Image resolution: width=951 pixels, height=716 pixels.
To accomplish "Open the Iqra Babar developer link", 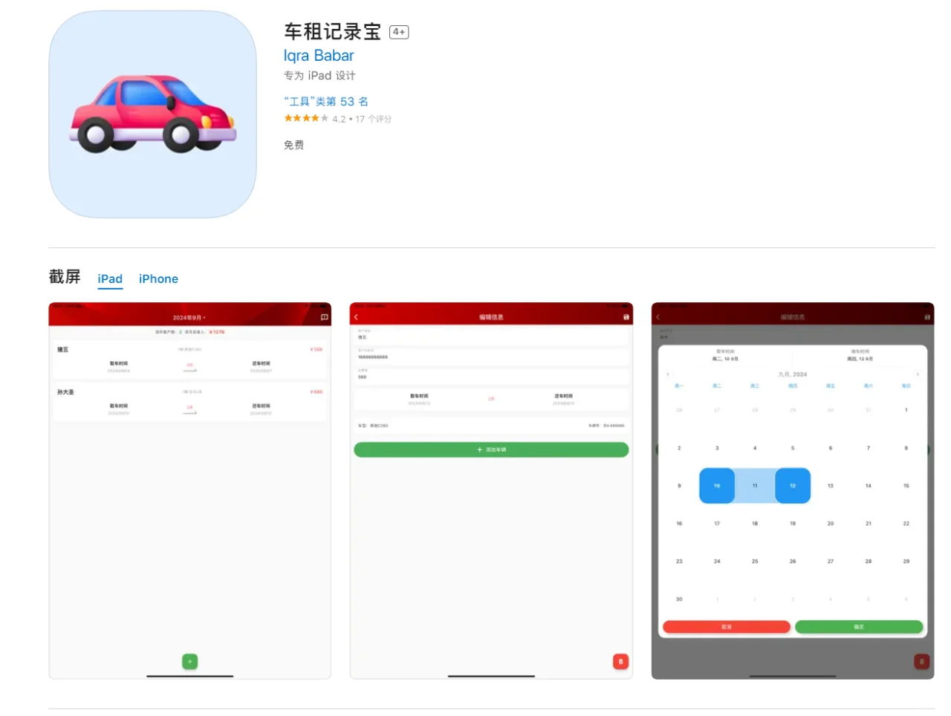I will tap(318, 55).
